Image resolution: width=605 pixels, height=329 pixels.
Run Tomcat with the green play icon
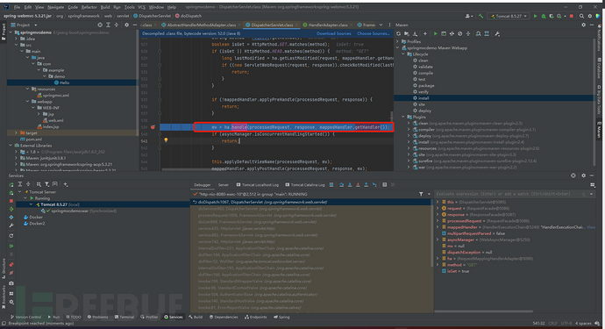535,16
